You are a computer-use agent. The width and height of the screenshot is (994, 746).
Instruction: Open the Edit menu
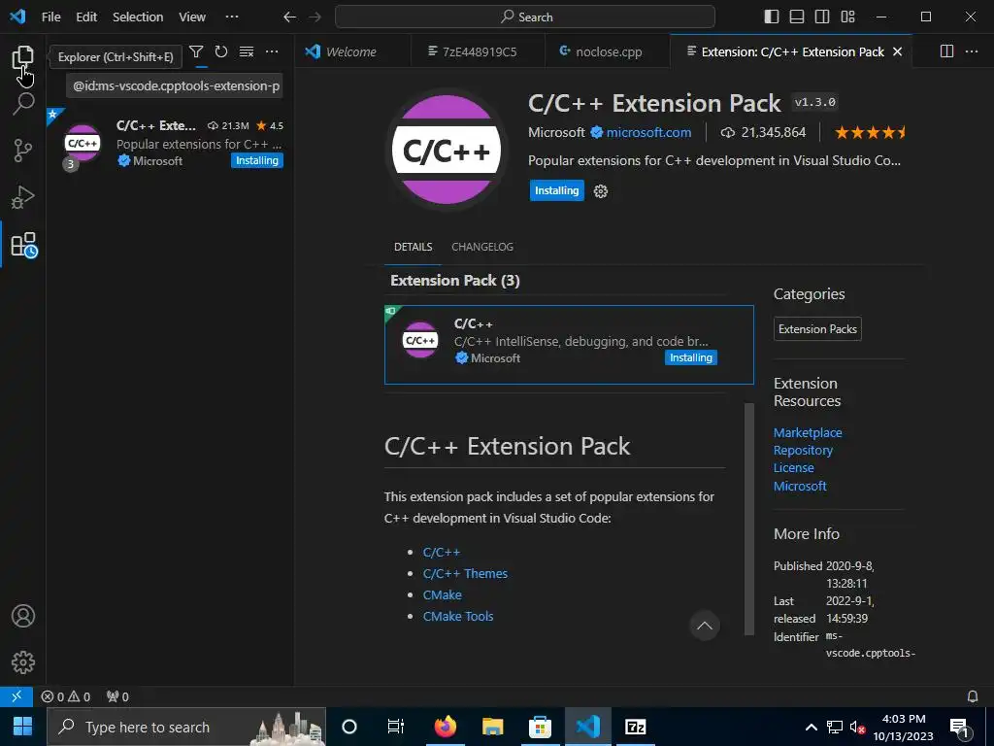click(x=86, y=17)
